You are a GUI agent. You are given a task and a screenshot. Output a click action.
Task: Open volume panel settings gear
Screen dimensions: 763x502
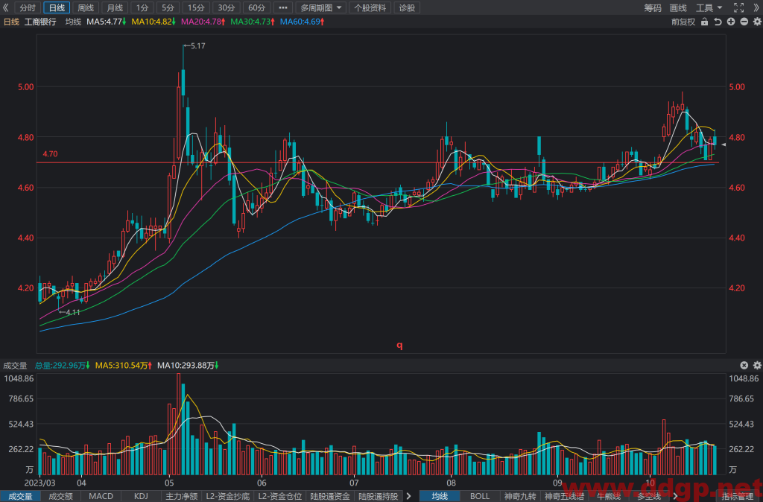coord(757,365)
